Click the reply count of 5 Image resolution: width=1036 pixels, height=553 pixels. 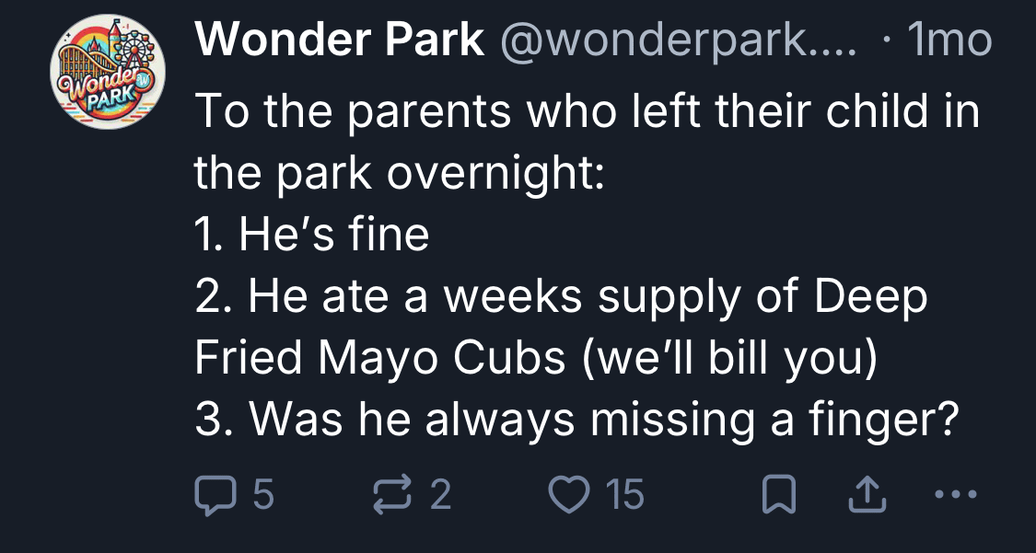click(x=262, y=495)
